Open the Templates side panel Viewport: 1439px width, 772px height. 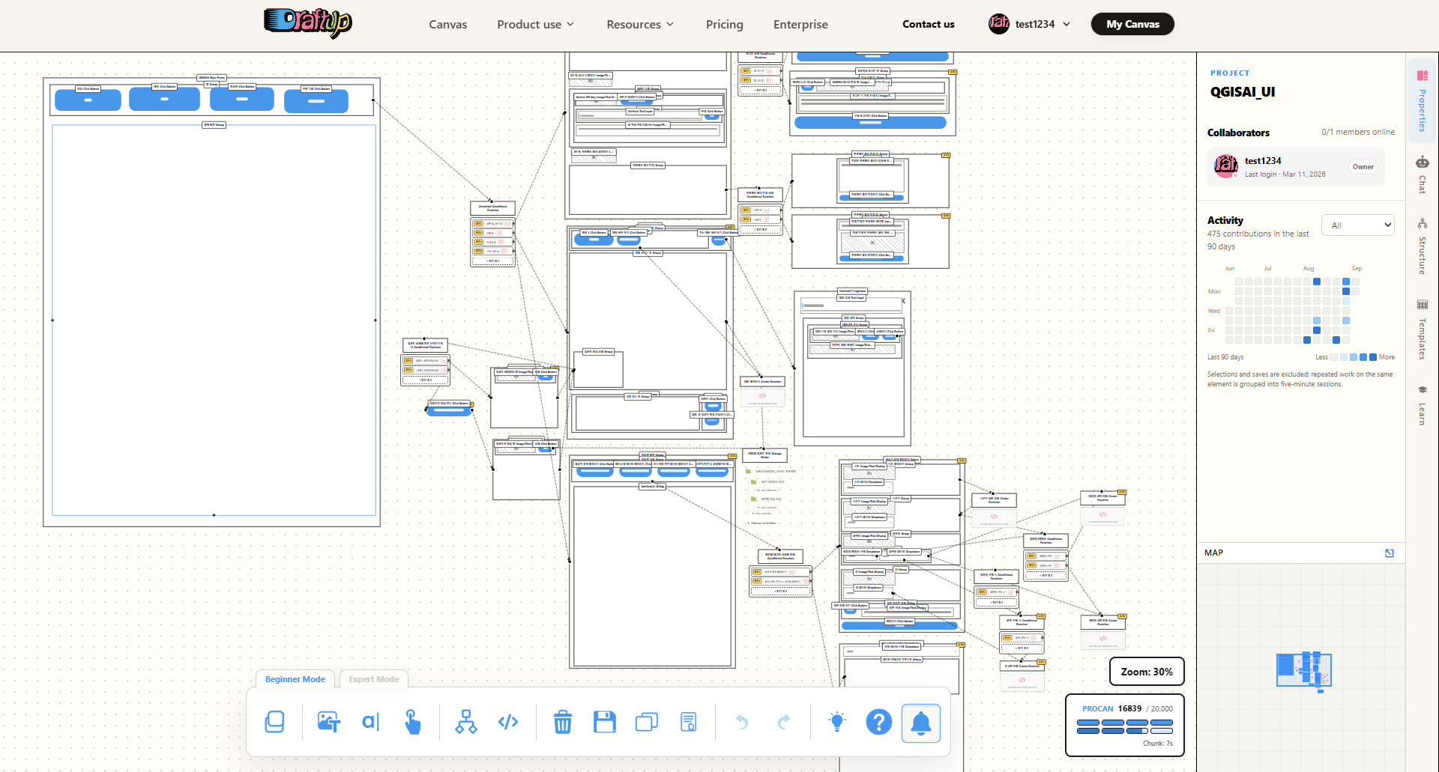[x=1423, y=329]
